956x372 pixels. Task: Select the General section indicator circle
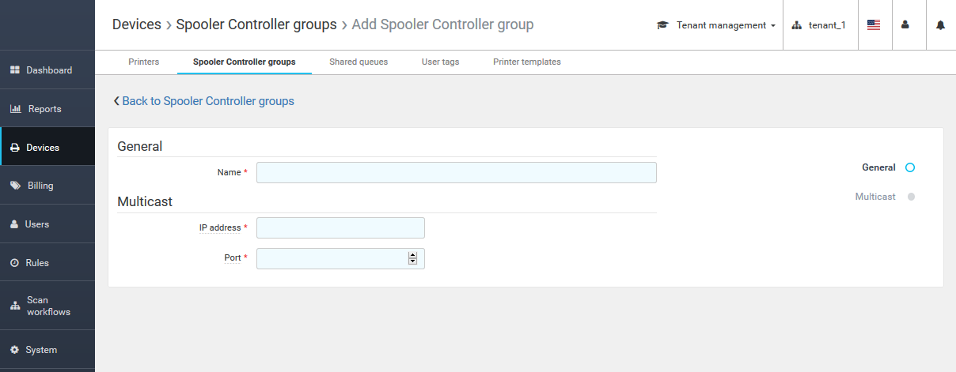point(910,167)
